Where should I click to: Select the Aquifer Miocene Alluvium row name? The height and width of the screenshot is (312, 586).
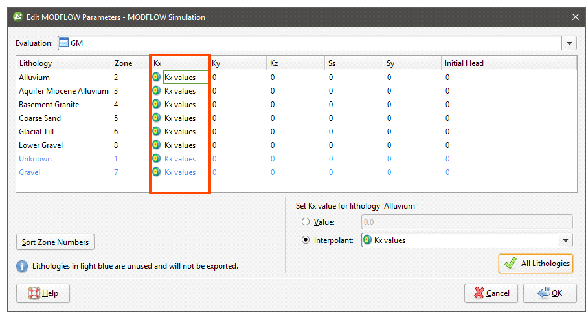point(64,91)
